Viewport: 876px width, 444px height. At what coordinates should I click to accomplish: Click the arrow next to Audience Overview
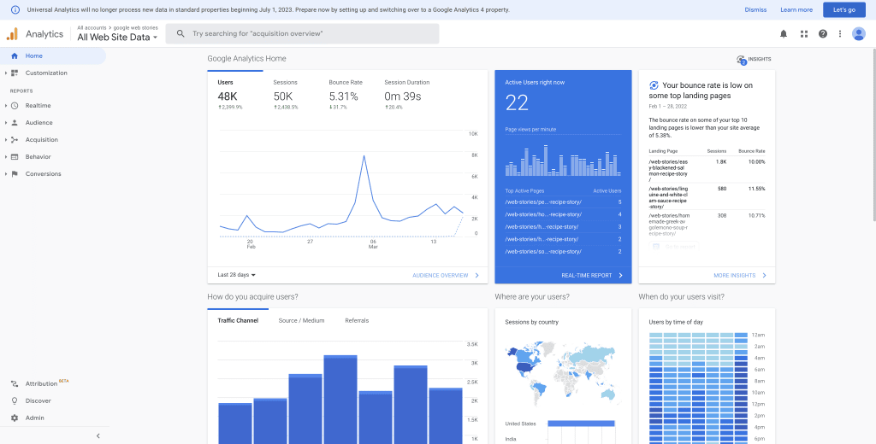point(476,276)
